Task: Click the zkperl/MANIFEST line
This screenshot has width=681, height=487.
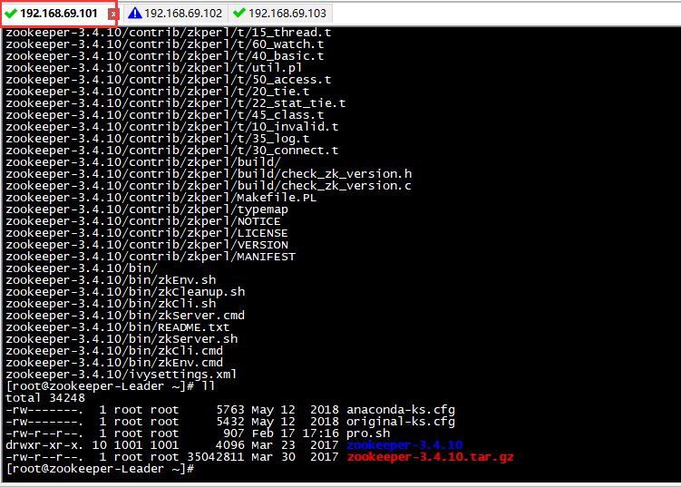Action: (x=151, y=257)
